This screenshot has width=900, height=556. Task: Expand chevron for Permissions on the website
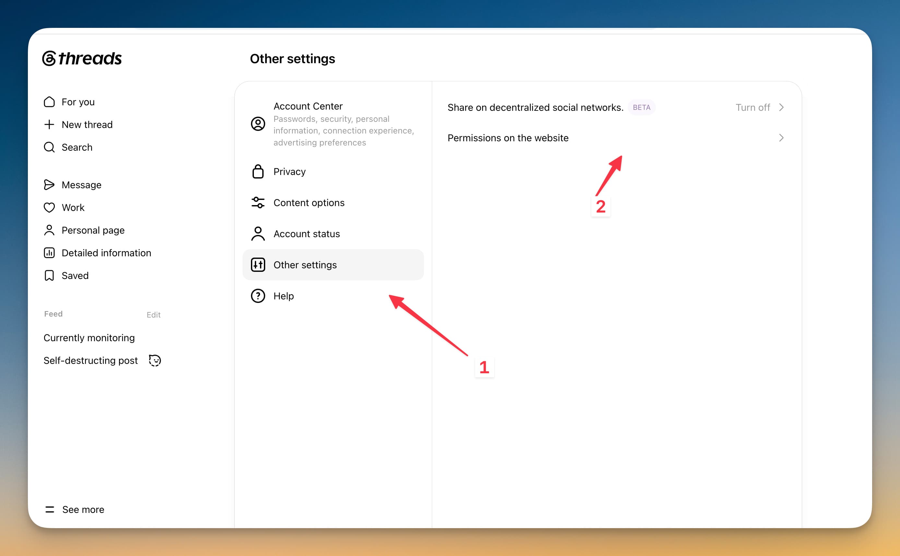click(782, 138)
